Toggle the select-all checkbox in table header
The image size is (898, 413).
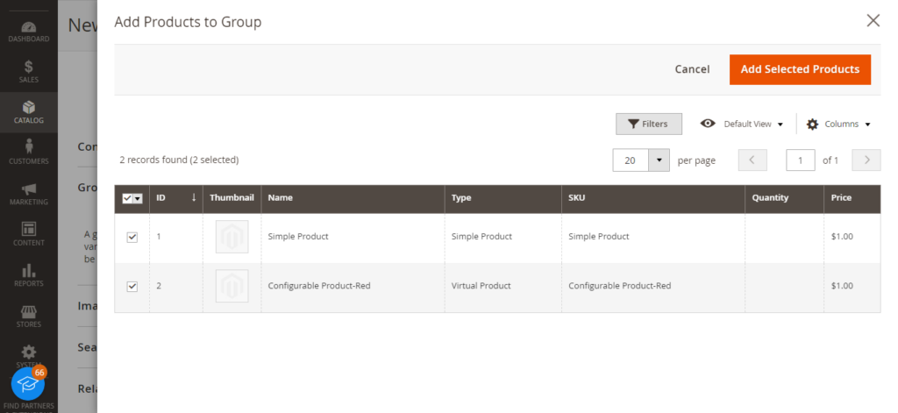[128, 198]
